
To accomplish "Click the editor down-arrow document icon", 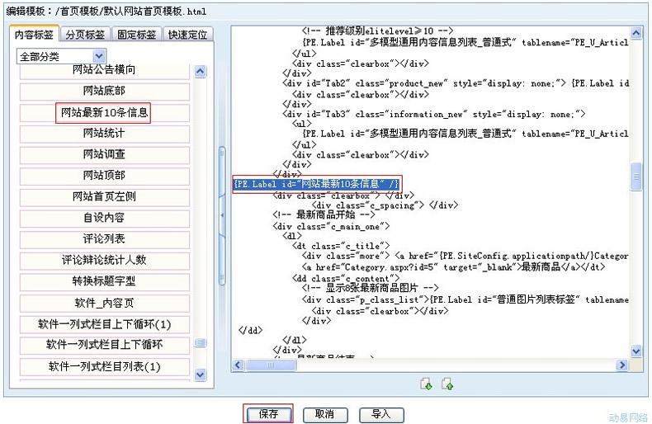I will point(426,384).
